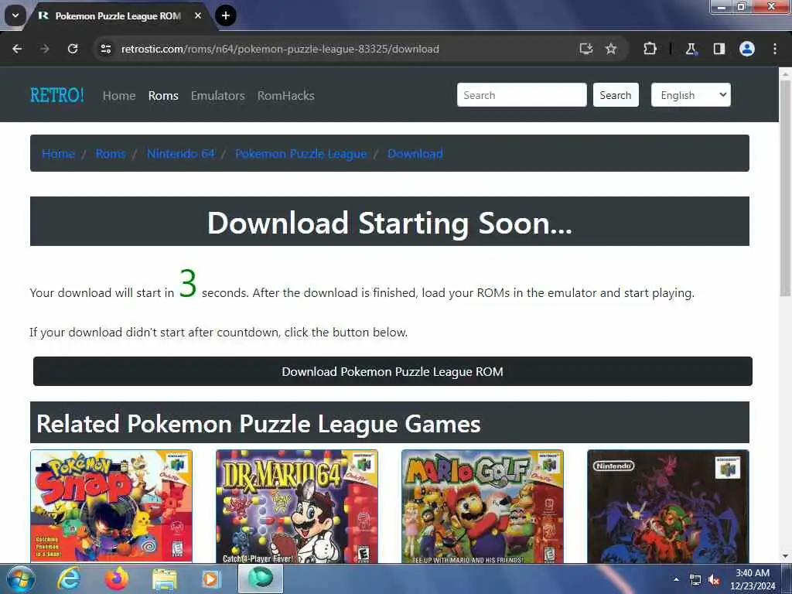Open Chrome Labs flask icon
Screen dimensions: 792x594
click(x=691, y=49)
